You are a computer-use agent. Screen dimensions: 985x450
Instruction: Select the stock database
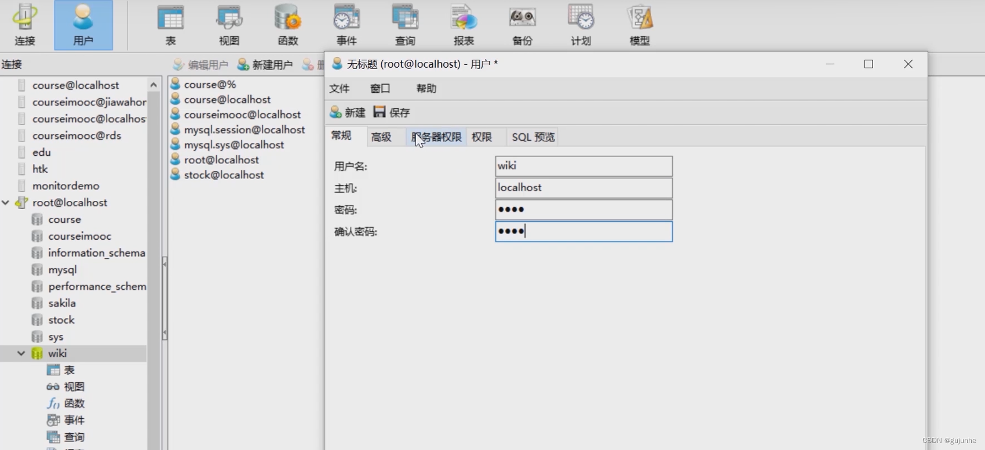tap(61, 320)
